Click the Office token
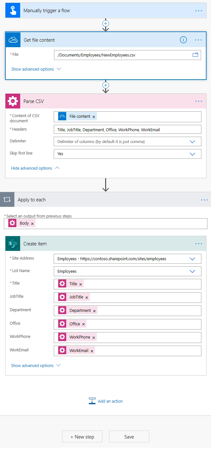211x454 pixels. [x=72, y=324]
